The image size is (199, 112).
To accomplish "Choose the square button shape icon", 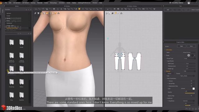I will 192,55.
